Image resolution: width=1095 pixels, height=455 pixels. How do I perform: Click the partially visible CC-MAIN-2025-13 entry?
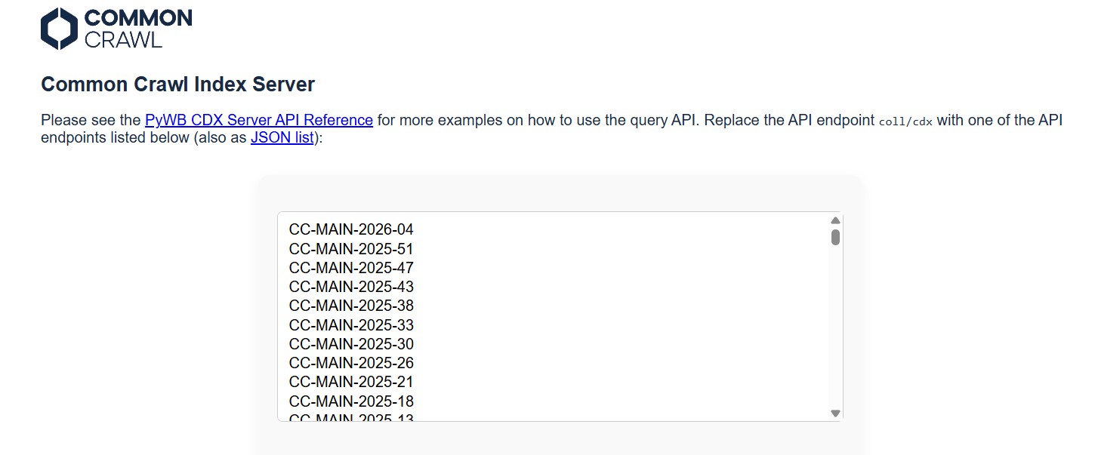click(351, 417)
